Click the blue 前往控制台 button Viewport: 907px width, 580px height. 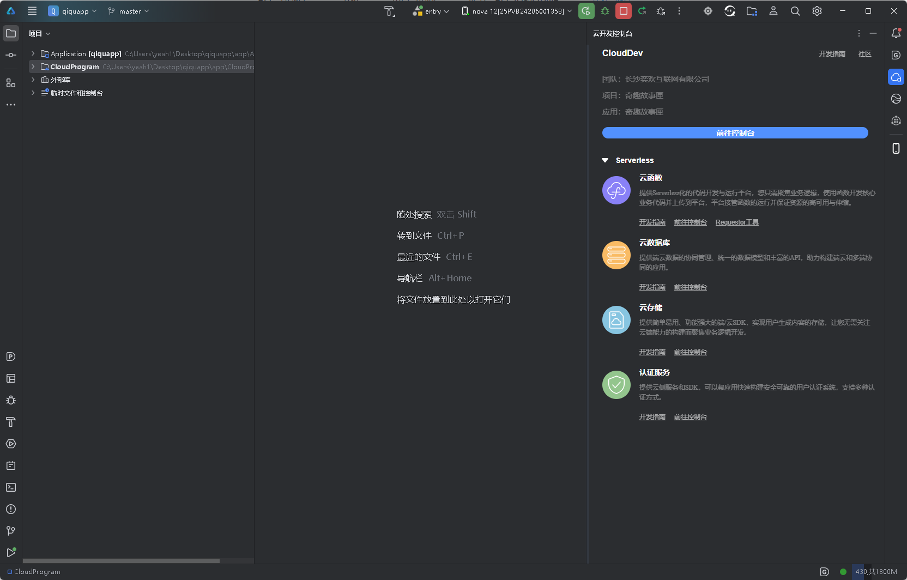click(x=735, y=133)
